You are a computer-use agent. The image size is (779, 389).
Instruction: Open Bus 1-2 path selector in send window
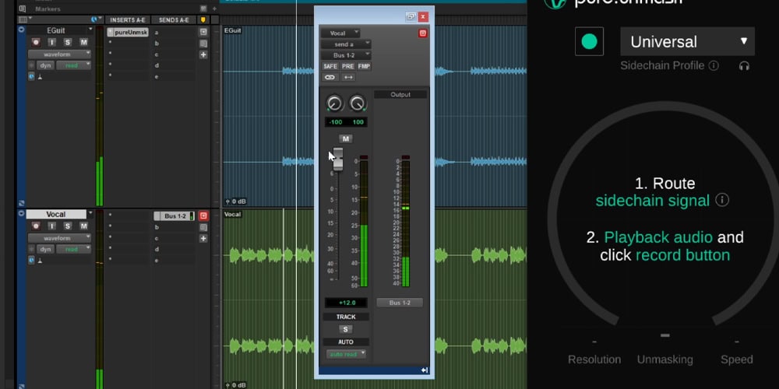(x=346, y=55)
